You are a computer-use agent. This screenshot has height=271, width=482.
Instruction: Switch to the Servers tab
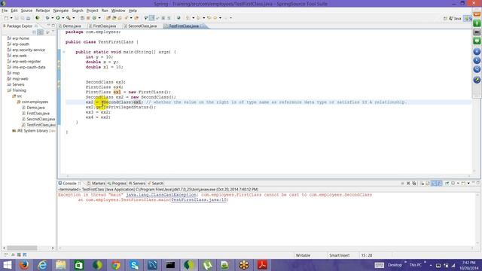coord(137,183)
